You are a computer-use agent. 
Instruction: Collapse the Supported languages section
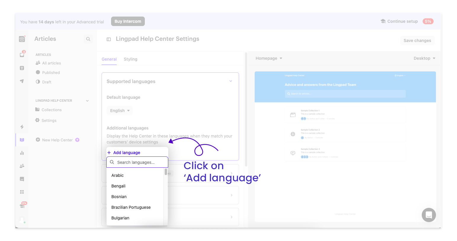click(231, 81)
